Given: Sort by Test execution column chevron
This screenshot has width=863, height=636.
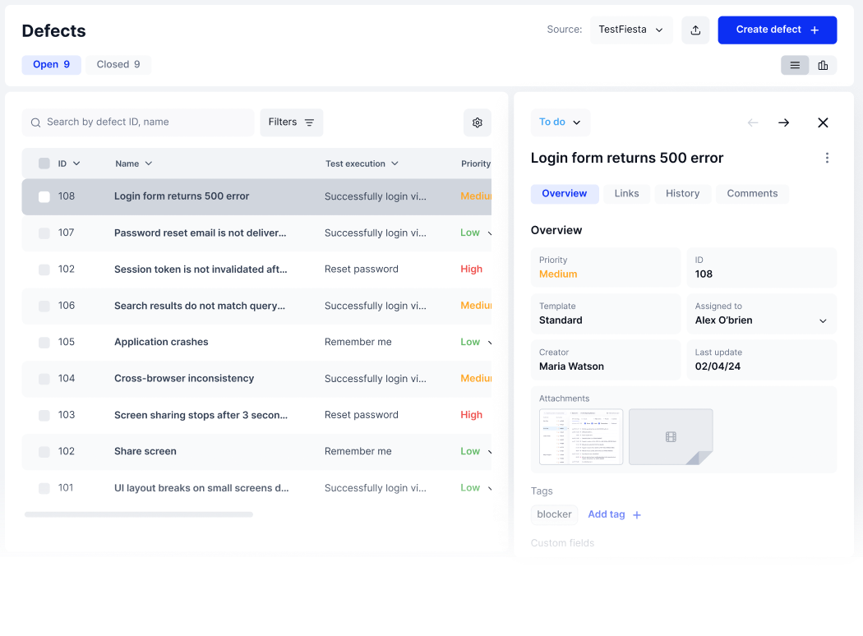Looking at the screenshot, I should pos(395,164).
